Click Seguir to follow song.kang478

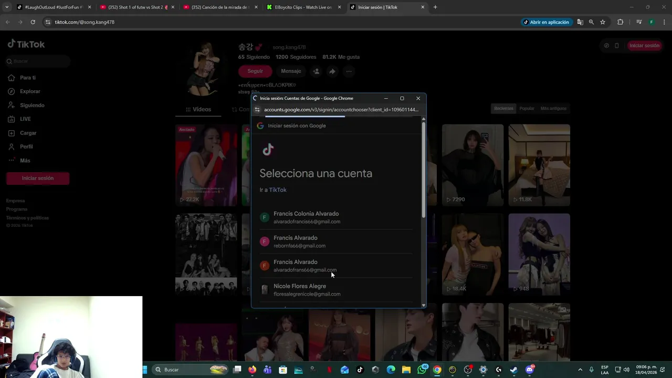pos(255,71)
